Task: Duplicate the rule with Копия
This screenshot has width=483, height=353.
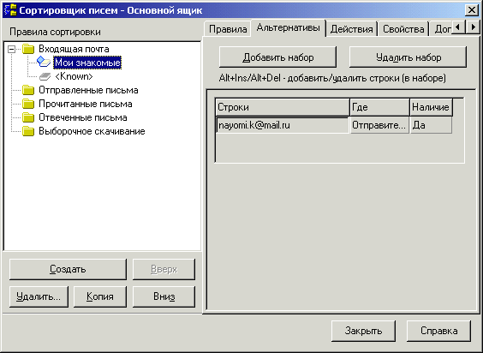Action: (100, 296)
